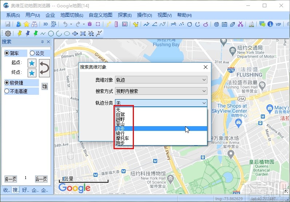
Task: Choose 自驾 in track category list
Action: coord(161,114)
